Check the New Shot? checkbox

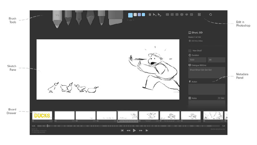(190, 51)
